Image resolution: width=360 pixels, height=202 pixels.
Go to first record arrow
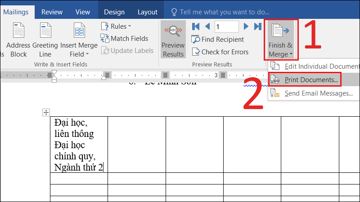point(196,26)
